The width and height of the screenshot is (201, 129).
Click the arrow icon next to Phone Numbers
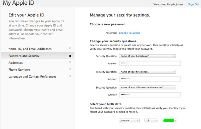tap(70, 69)
